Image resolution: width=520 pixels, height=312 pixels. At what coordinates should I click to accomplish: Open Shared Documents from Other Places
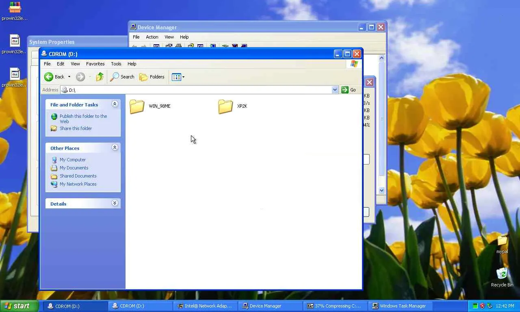(x=78, y=176)
